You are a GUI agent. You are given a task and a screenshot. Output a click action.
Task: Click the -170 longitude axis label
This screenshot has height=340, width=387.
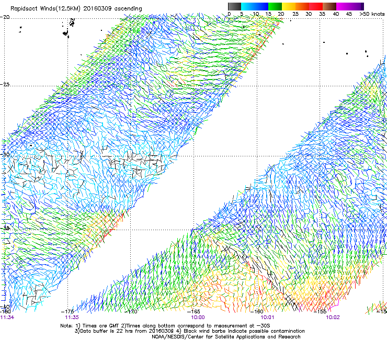(131, 312)
